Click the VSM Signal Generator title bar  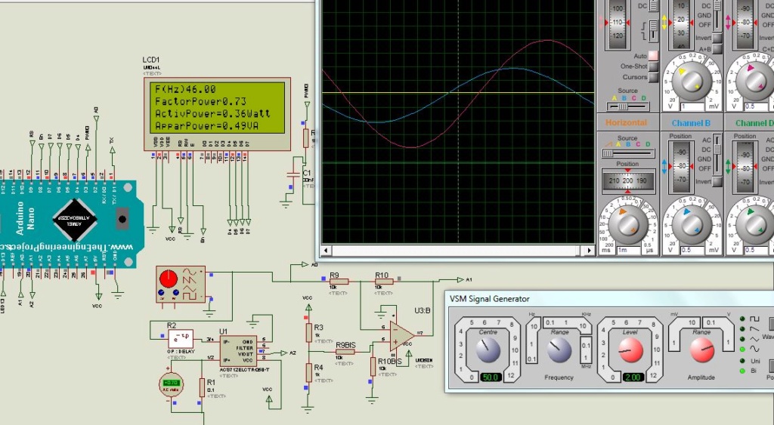[609, 299]
